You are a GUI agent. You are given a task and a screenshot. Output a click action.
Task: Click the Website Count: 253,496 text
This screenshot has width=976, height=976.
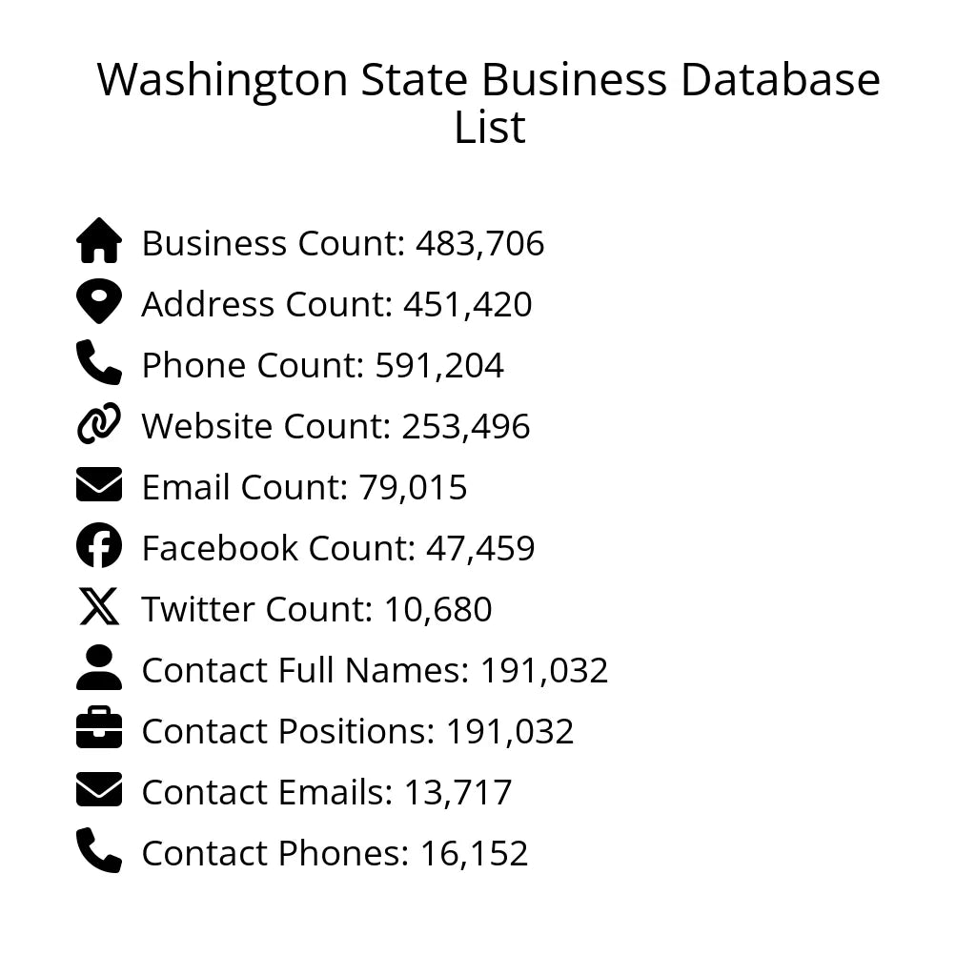click(x=335, y=427)
